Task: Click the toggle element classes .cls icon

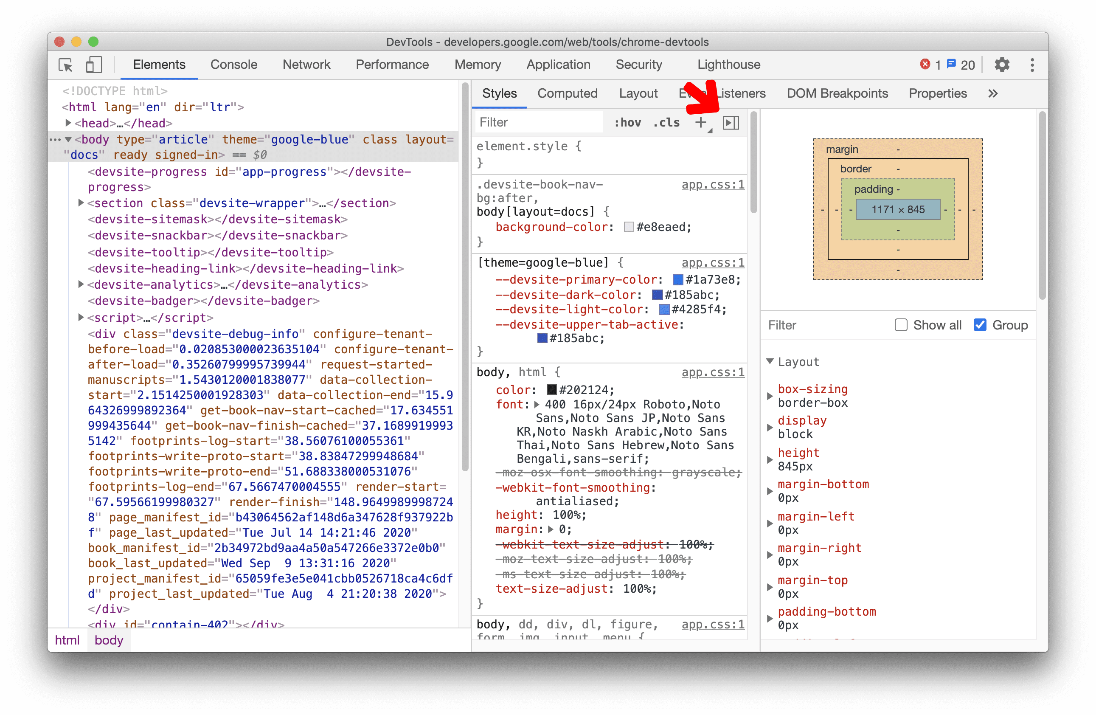Action: [x=668, y=122]
